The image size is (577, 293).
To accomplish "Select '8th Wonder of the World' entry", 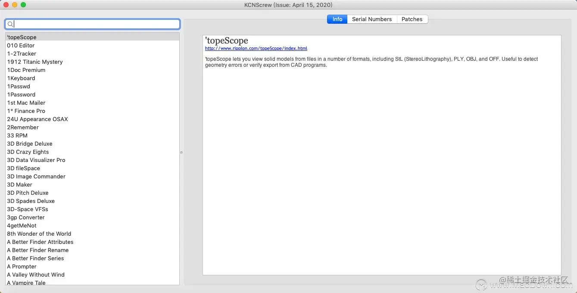I will (x=92, y=234).
